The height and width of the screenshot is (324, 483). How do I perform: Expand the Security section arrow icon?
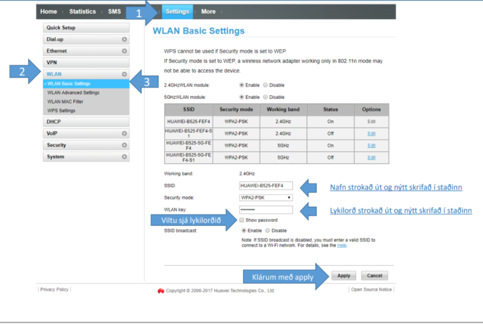(x=124, y=145)
